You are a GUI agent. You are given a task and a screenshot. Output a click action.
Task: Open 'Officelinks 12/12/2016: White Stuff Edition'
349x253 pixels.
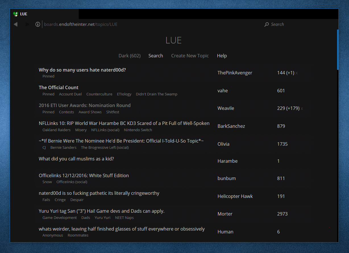[x=84, y=175]
